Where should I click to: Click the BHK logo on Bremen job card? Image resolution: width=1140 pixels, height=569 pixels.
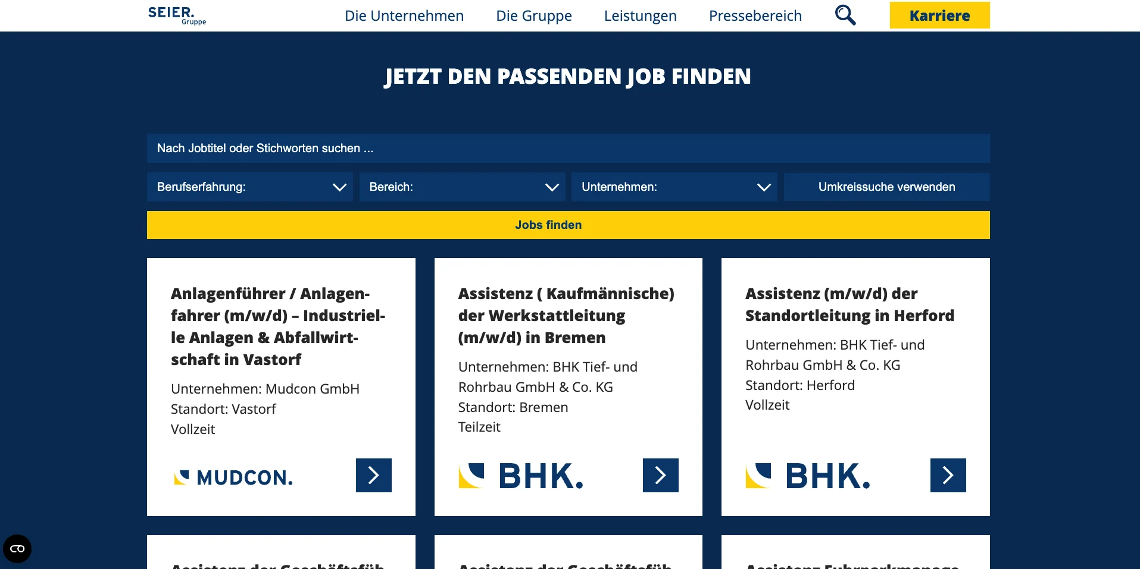coord(521,476)
